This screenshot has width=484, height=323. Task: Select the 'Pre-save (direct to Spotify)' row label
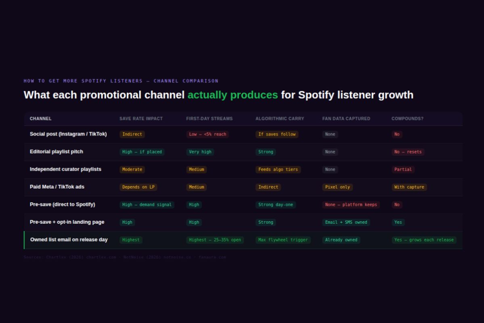[63, 204]
